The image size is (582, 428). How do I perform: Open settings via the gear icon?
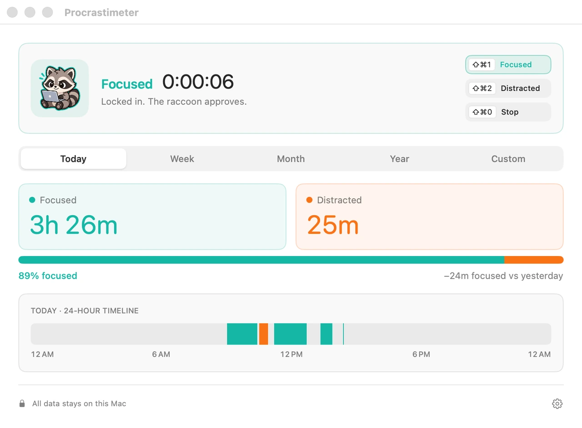click(557, 403)
